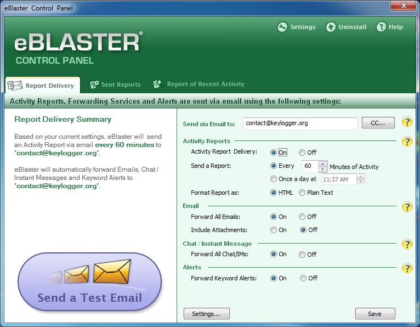Turn Activity Report Delivery Off
The height and width of the screenshot is (327, 420).
point(302,153)
